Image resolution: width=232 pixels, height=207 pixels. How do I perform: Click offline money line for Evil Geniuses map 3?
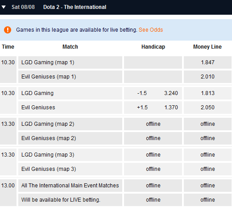[207, 169]
